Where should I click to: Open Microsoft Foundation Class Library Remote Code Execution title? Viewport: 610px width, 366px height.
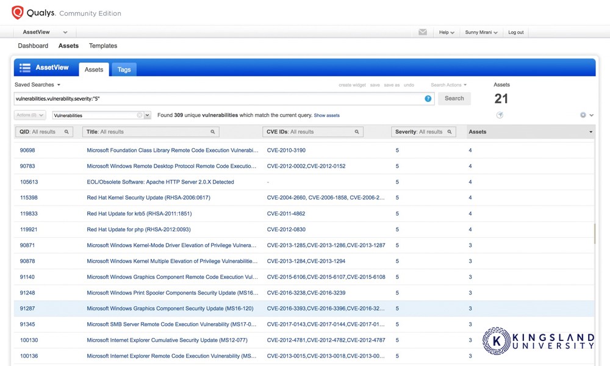coord(173,150)
